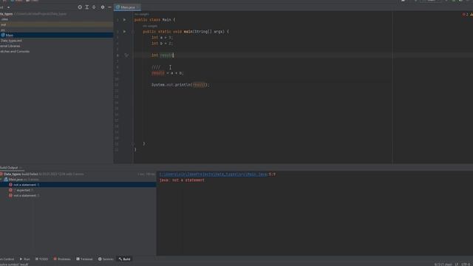This screenshot has width=473, height=266.
Task: Click the Expand All icon in Project panel
Action: 87,7
